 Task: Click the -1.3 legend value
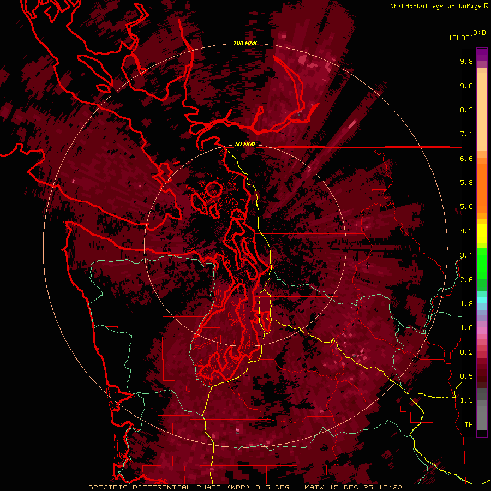point(464,400)
